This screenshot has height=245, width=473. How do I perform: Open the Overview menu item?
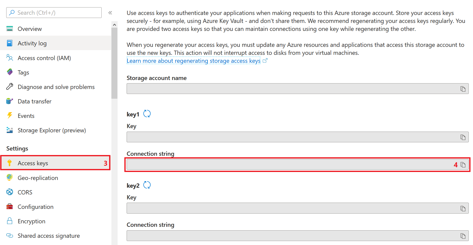(56, 29)
